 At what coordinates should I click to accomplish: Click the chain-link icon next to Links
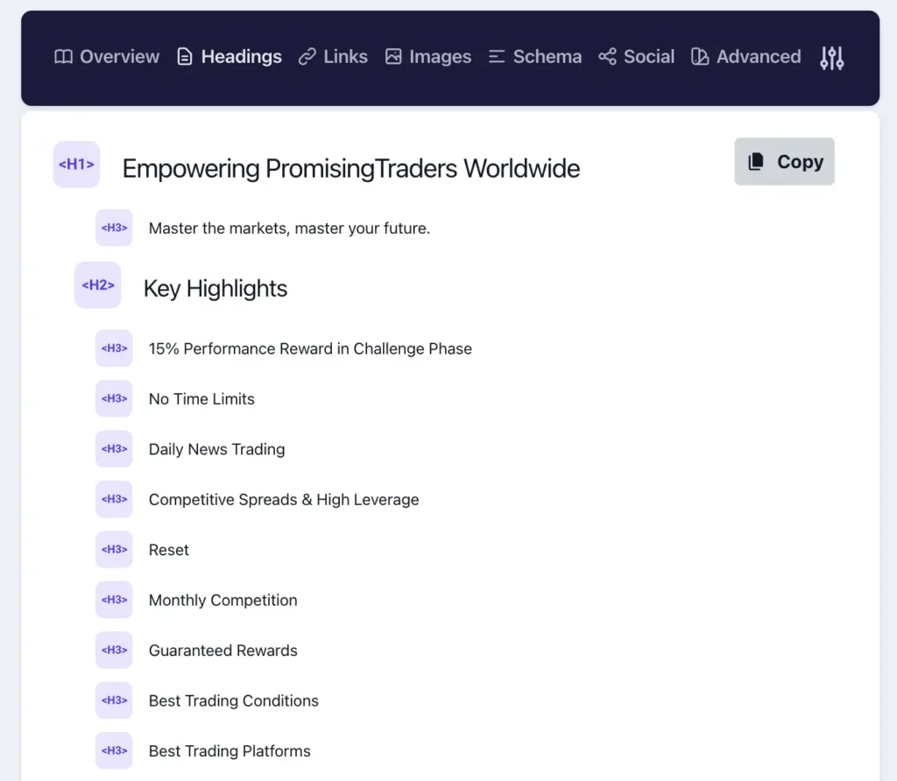[x=308, y=56]
